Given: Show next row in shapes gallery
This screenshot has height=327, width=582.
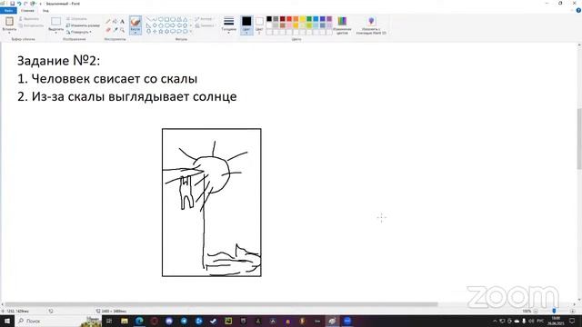Looking at the screenshot, I should click(x=191, y=25).
